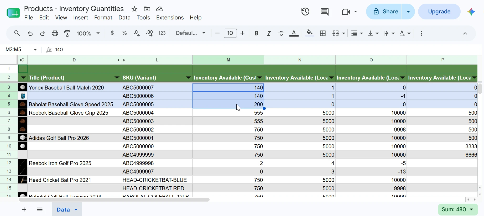This screenshot has width=484, height=216.
Task: Open the Share options arrow
Action: (x=408, y=12)
